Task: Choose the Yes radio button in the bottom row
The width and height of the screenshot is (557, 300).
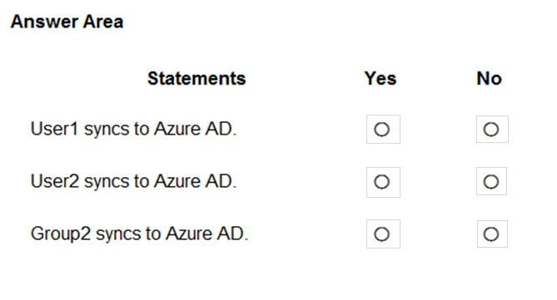Action: 383,234
